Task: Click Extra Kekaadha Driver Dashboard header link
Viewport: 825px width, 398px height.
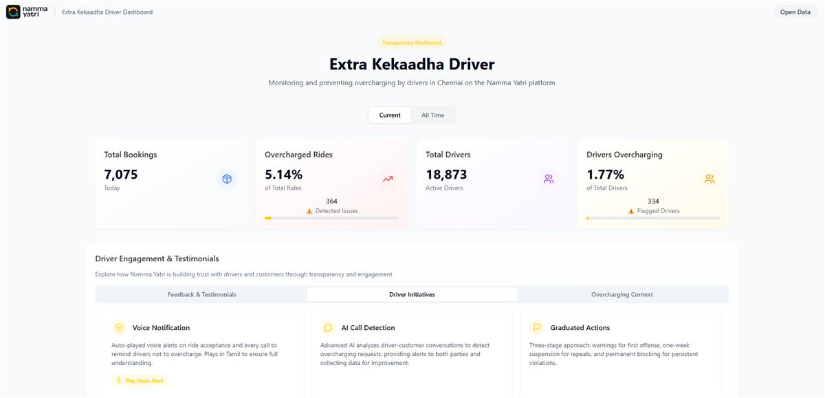Action: [x=107, y=12]
